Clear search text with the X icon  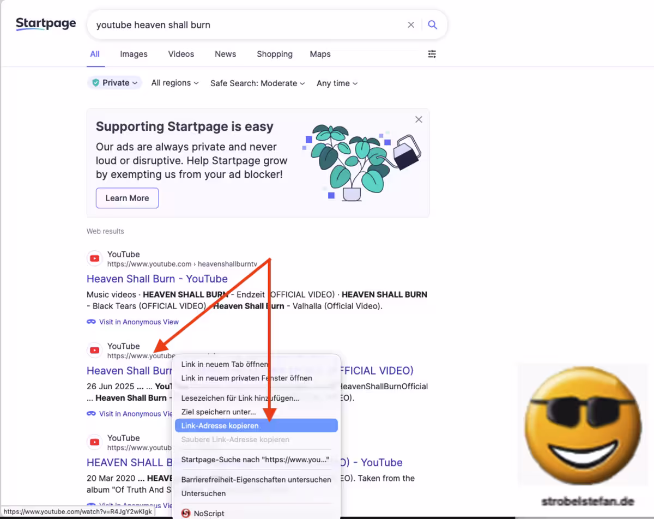point(411,25)
